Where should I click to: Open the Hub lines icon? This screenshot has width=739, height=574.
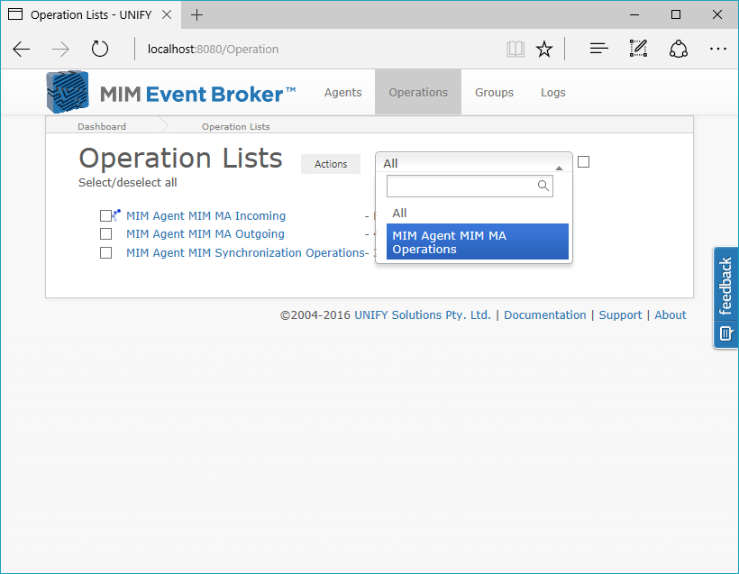point(599,49)
